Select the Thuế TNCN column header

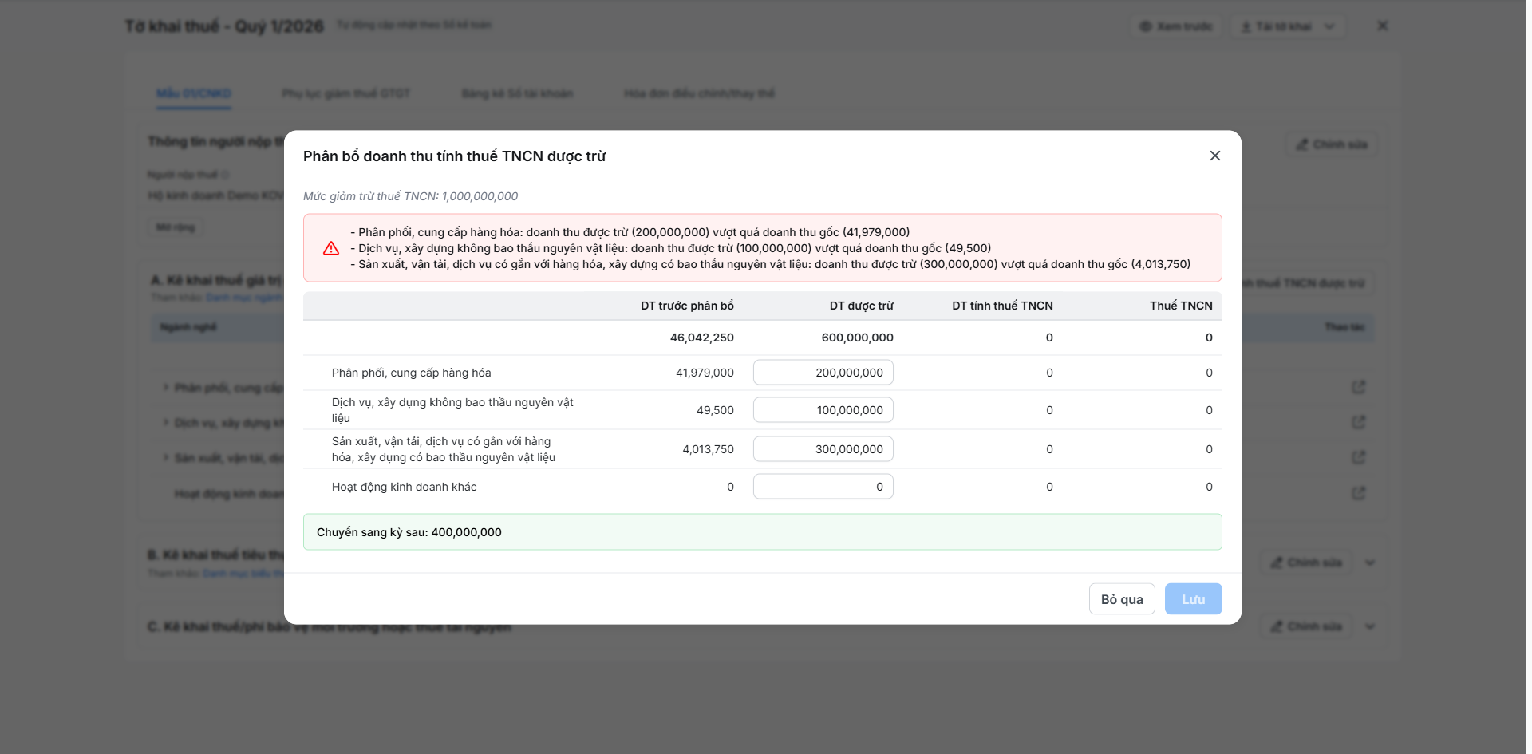tap(1181, 306)
